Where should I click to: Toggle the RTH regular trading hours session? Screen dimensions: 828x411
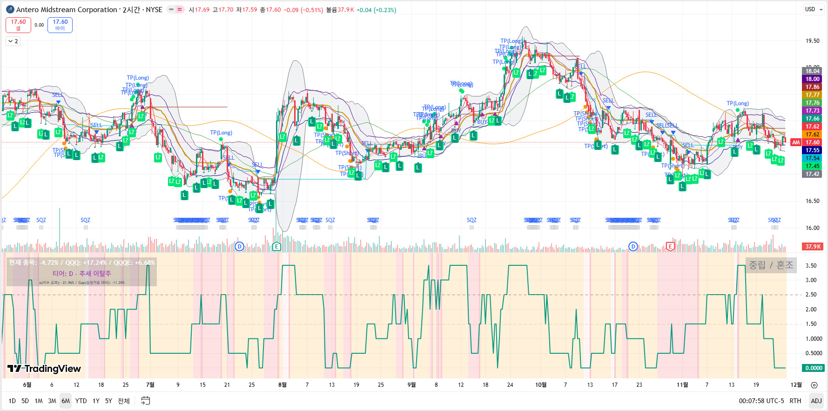(x=795, y=401)
